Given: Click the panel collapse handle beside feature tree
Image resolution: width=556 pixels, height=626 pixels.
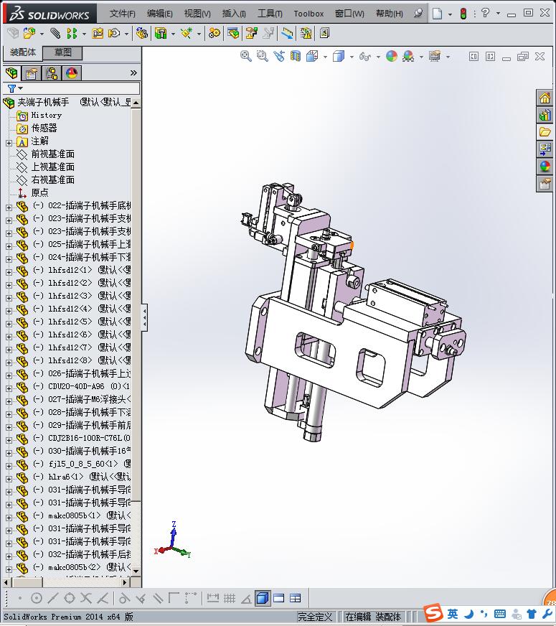Looking at the screenshot, I should click(144, 318).
